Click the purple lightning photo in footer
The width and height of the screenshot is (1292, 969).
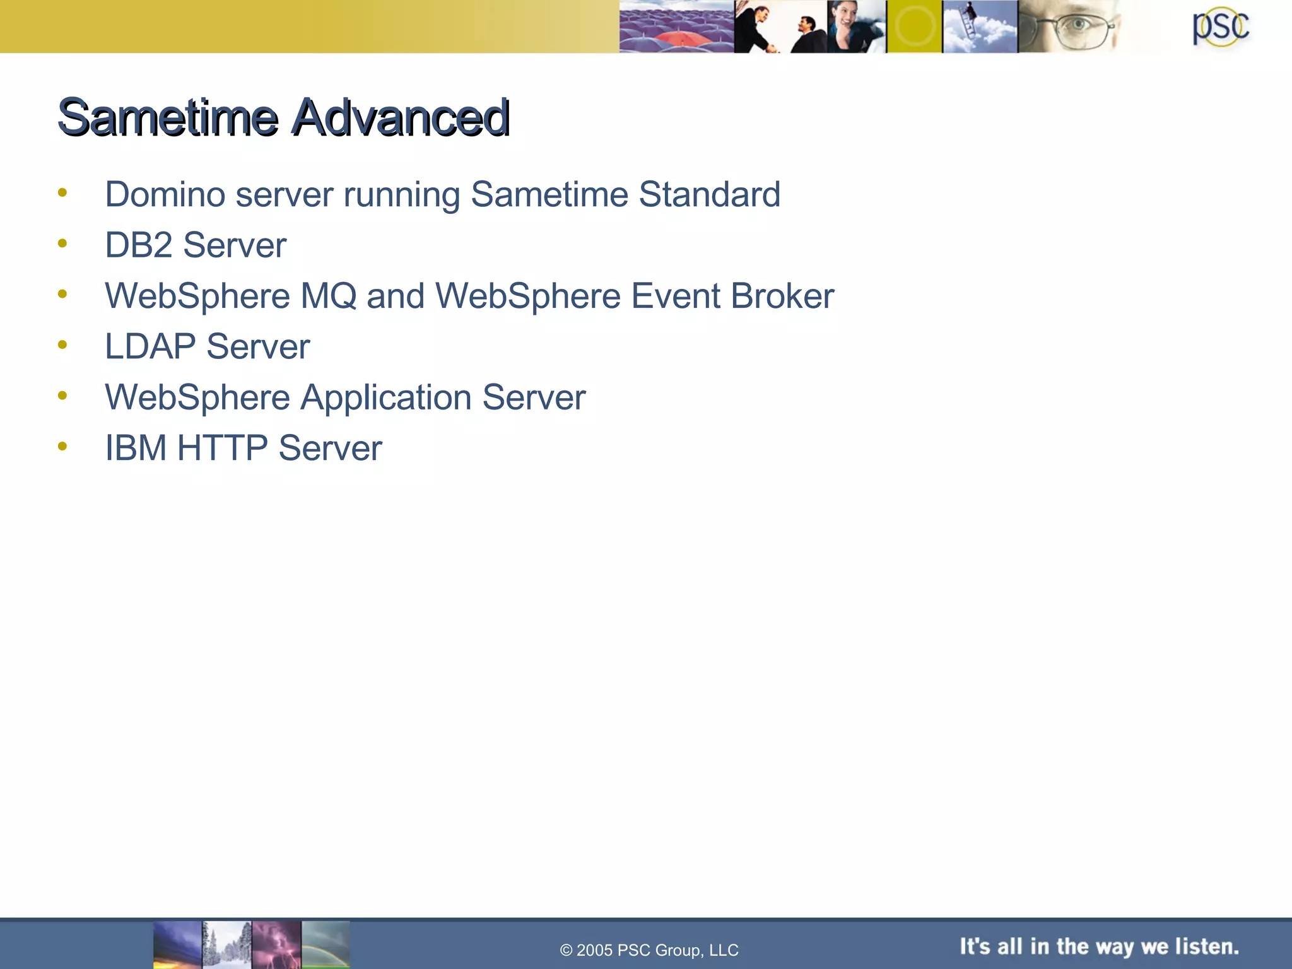point(276,944)
